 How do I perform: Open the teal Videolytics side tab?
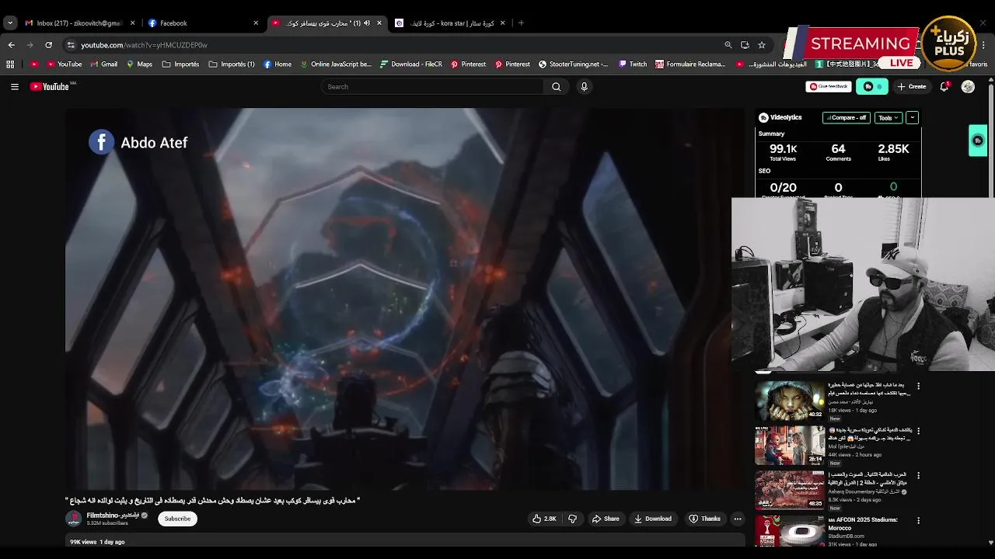click(978, 141)
